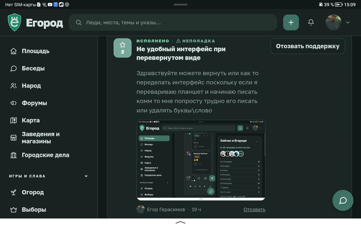Image resolution: width=361 pixels, height=226 pixels.
Task: Open Егор Герасимов author profile
Action: [166, 209]
